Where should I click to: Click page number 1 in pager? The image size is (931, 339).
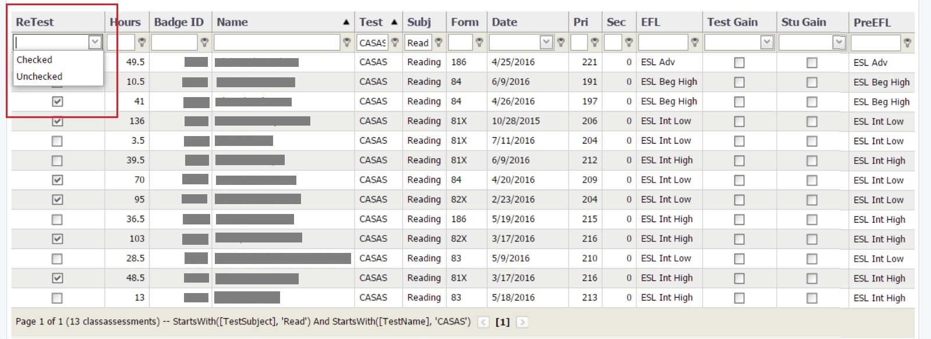502,322
